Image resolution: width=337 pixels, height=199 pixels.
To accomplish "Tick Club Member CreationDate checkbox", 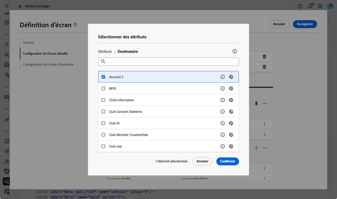I will click(103, 135).
